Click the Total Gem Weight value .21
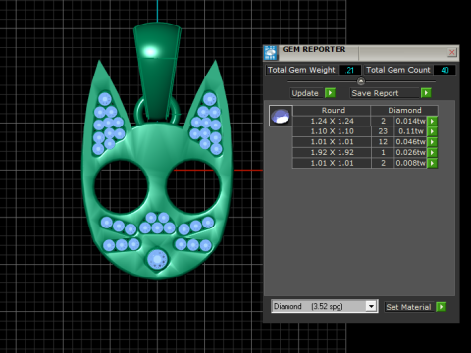Image resolution: width=471 pixels, height=353 pixels. (x=349, y=70)
